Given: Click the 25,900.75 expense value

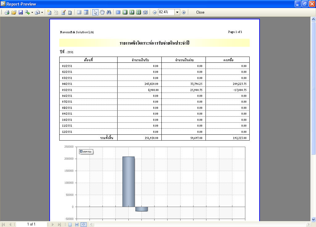Looking at the screenshot, I should click(x=196, y=90).
